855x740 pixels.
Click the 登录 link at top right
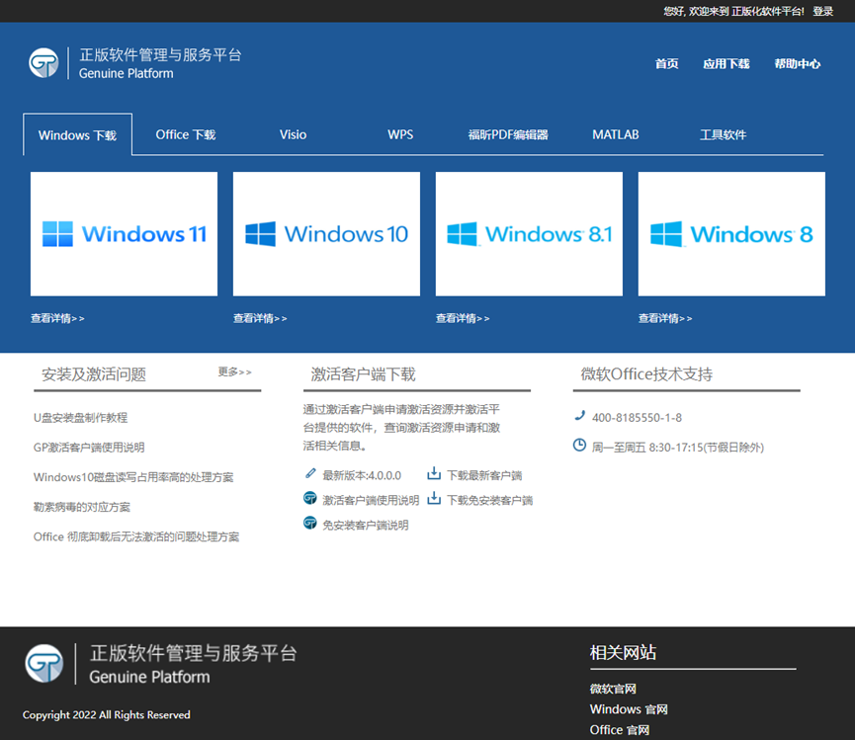(x=822, y=11)
